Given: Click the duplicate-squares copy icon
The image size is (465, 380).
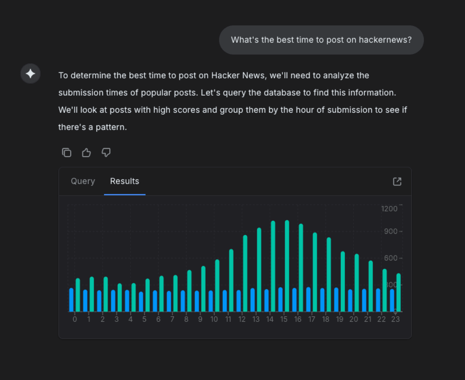Looking at the screenshot, I should pyautogui.click(x=66, y=152).
